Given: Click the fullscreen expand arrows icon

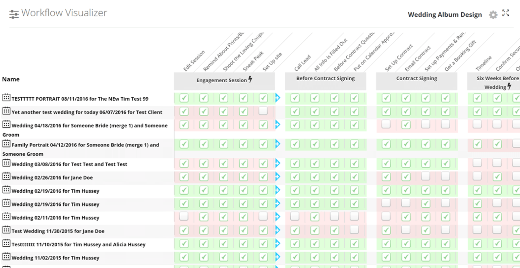Looking at the screenshot, I should coord(506,13).
